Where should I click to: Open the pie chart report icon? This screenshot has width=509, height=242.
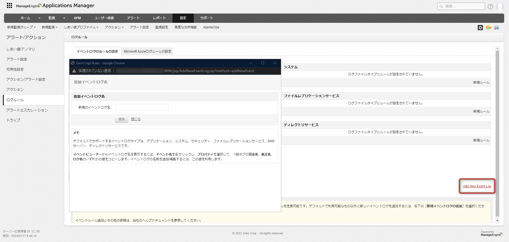[488, 28]
